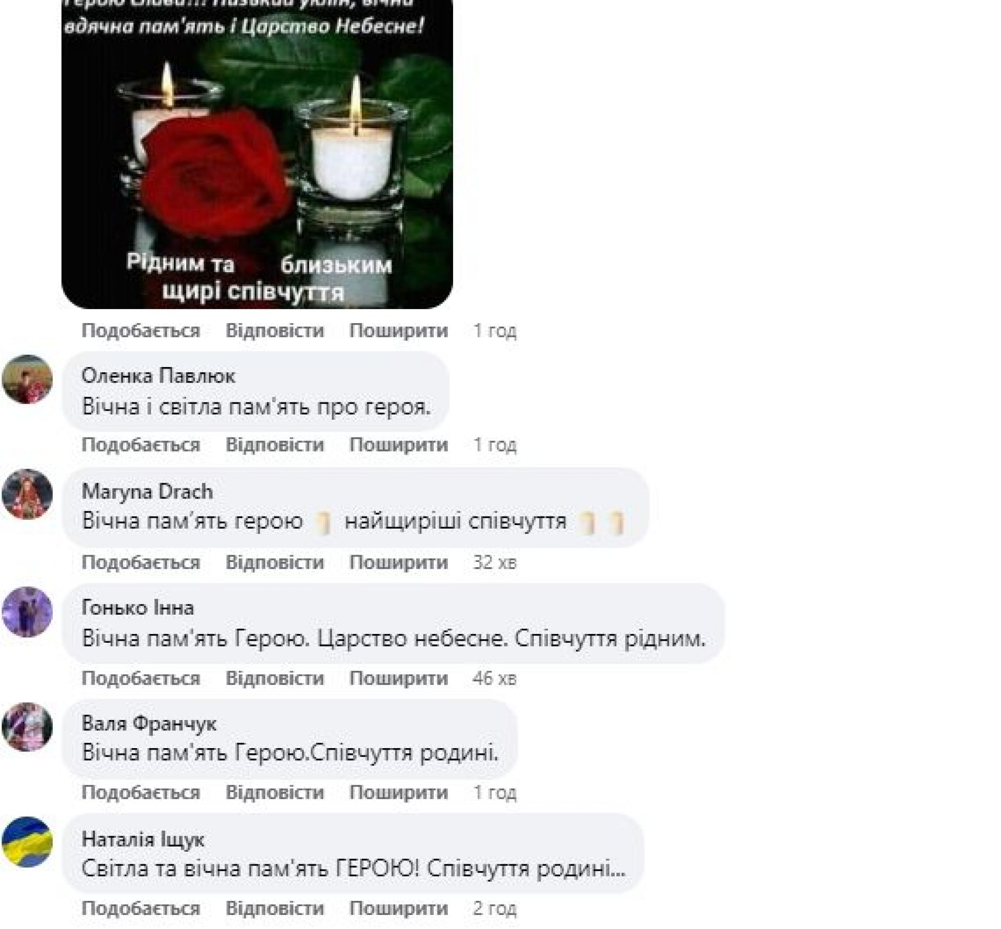Open Гонько Інна's name link
The height and width of the screenshot is (929, 1001).
(138, 608)
